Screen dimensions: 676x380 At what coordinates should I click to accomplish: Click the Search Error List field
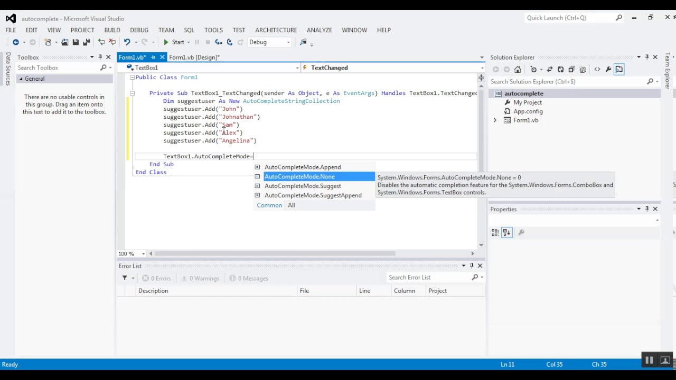click(x=428, y=277)
